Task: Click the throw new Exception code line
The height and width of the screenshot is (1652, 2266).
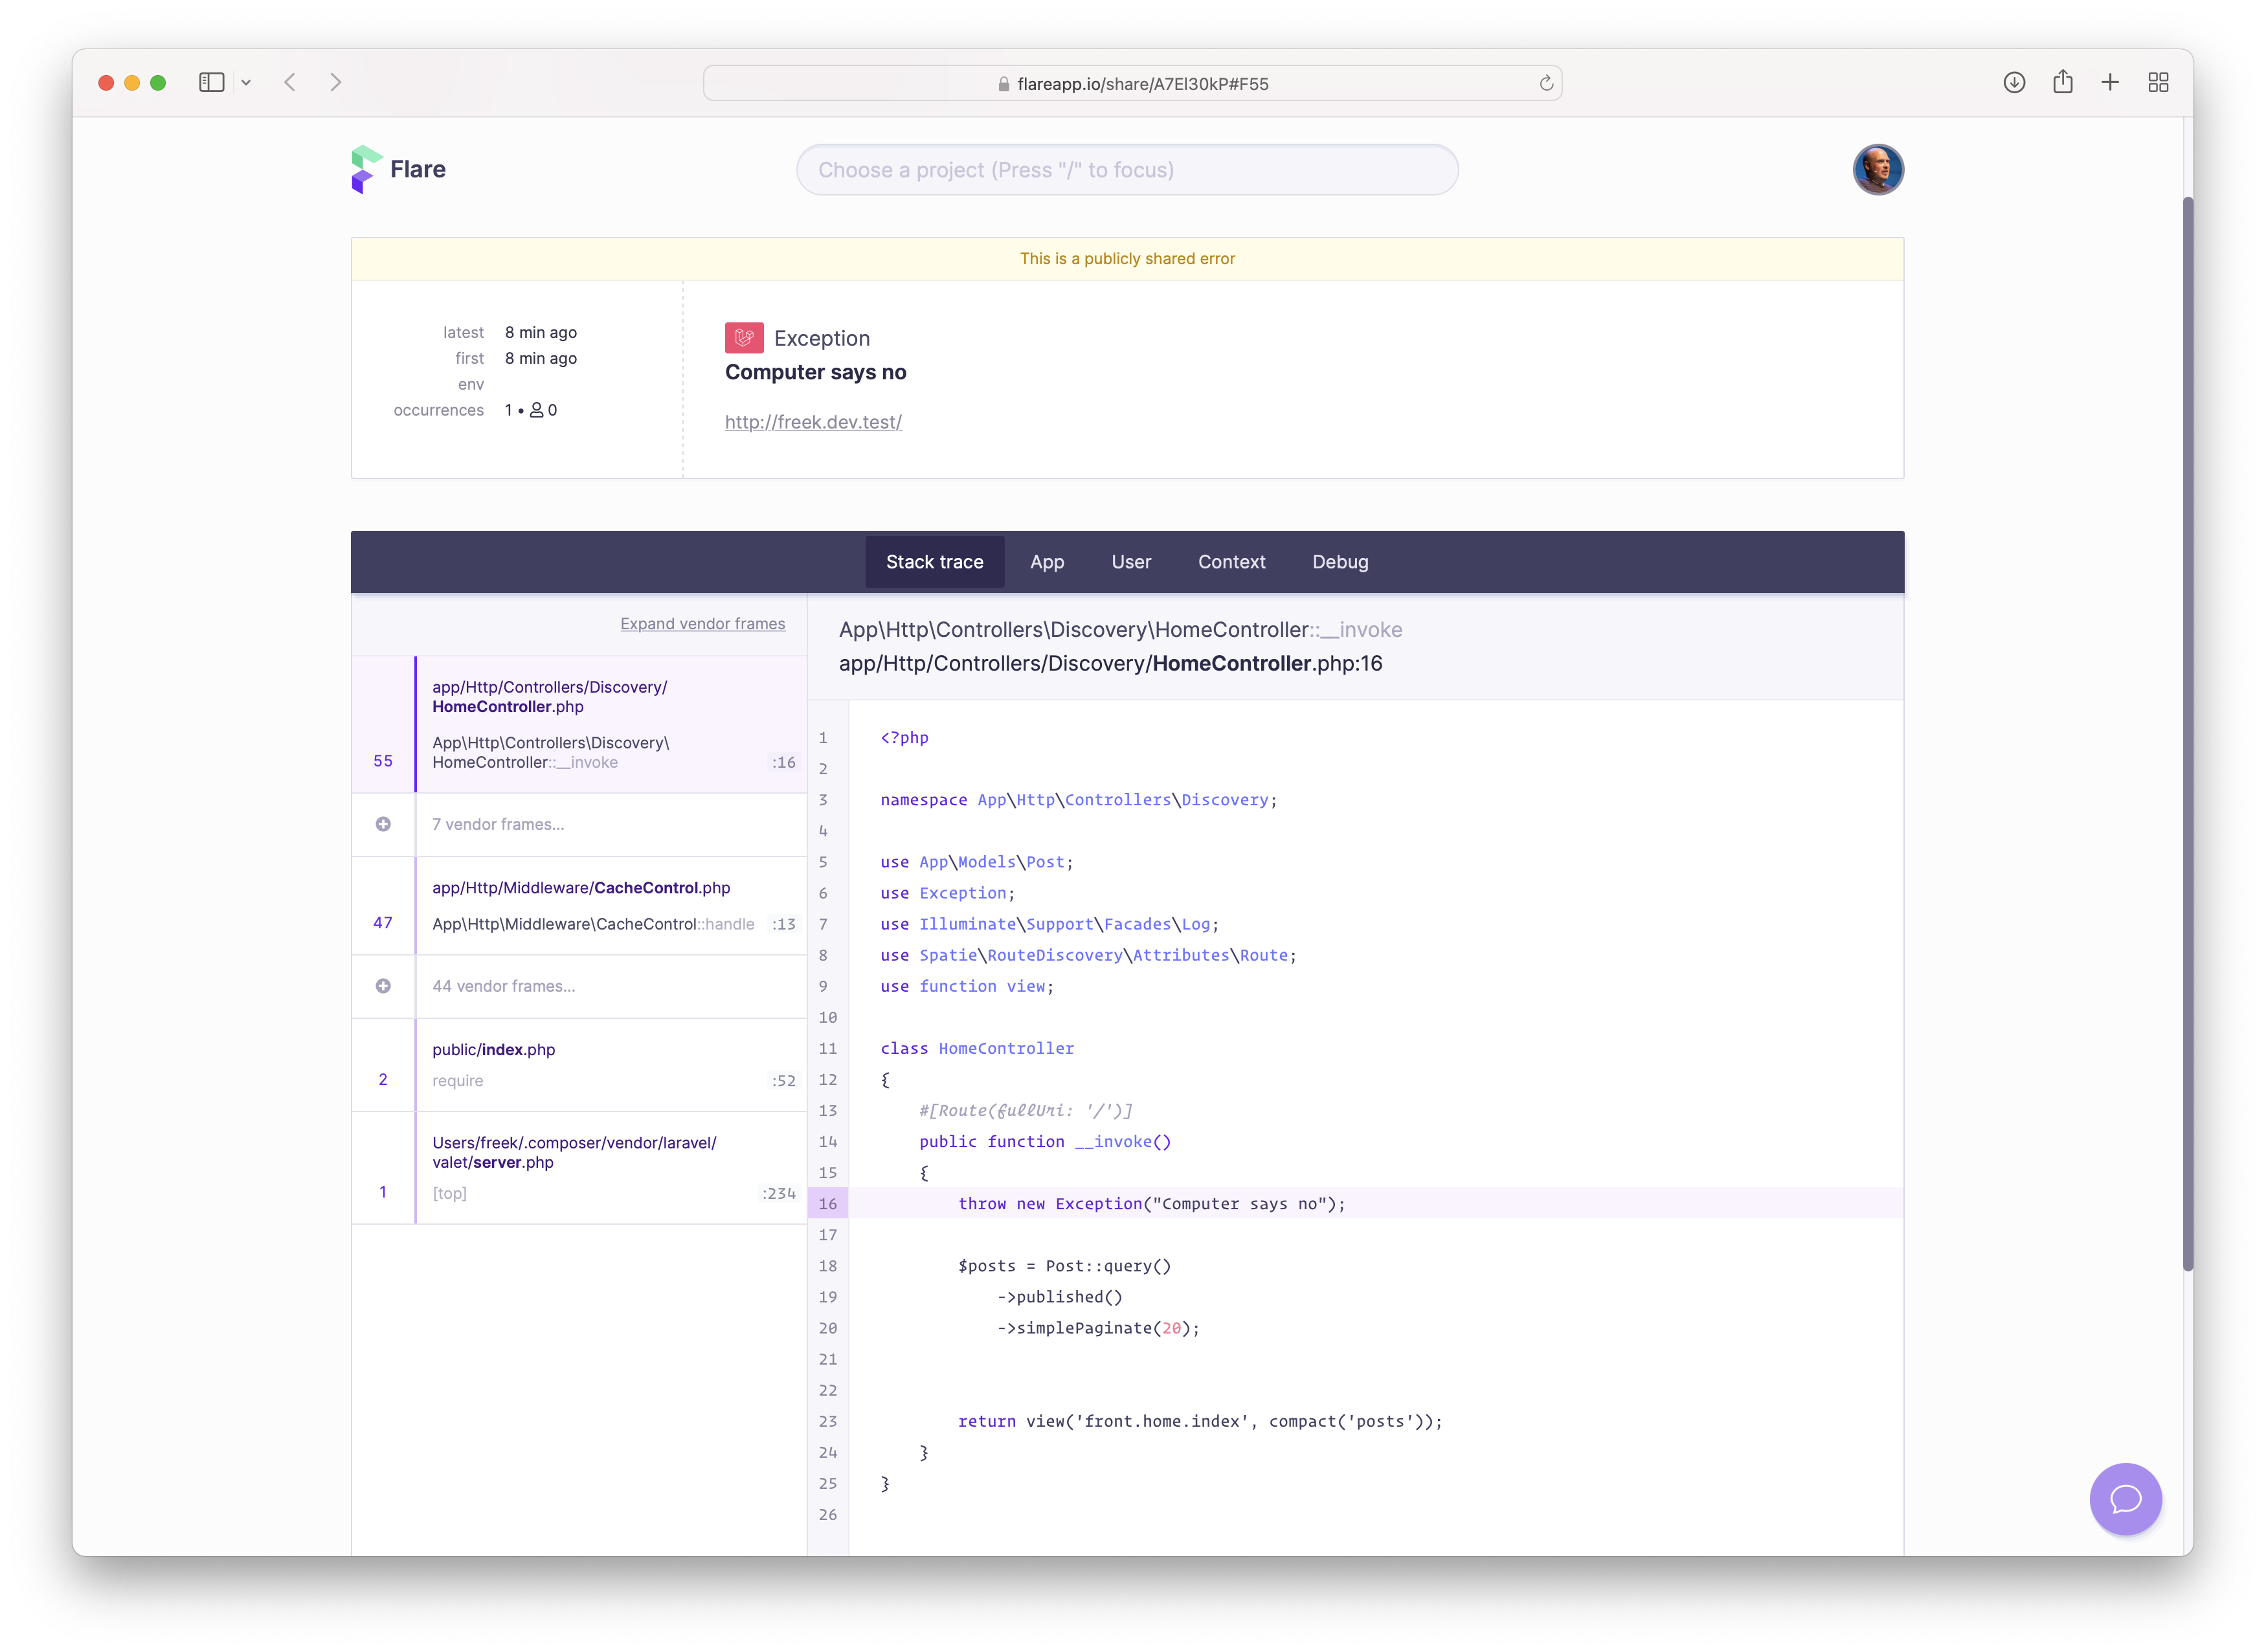Action: click(x=1151, y=1204)
